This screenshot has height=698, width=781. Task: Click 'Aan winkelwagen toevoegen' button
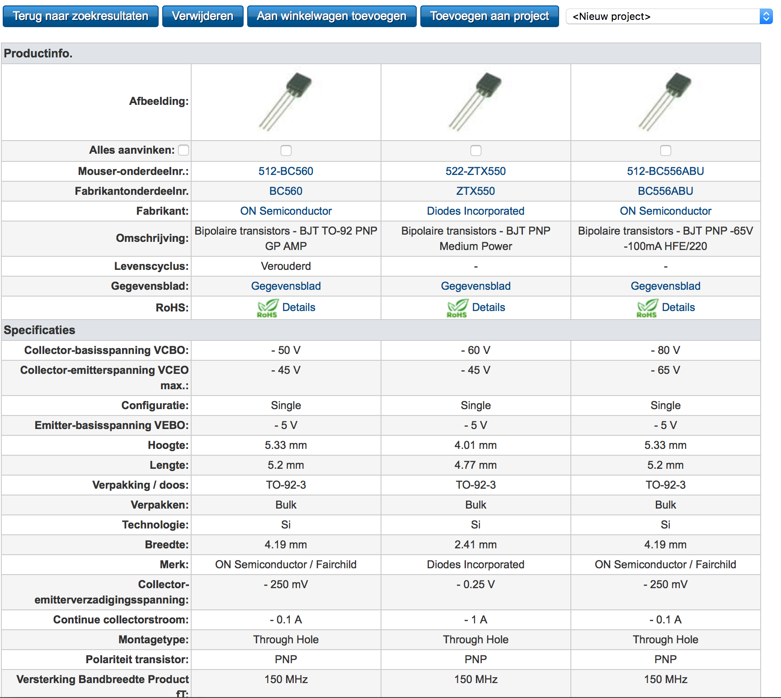(x=332, y=16)
